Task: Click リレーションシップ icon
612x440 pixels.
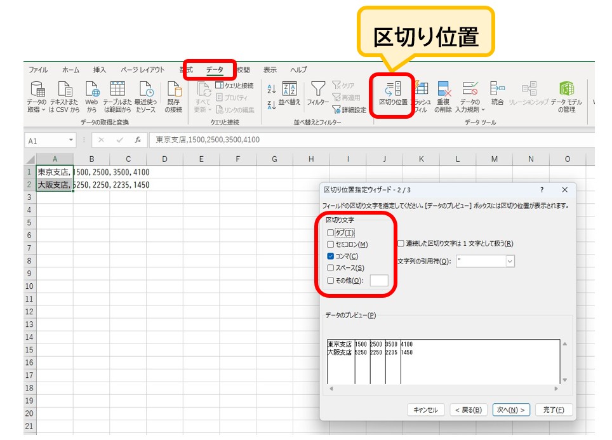Action: [x=529, y=88]
